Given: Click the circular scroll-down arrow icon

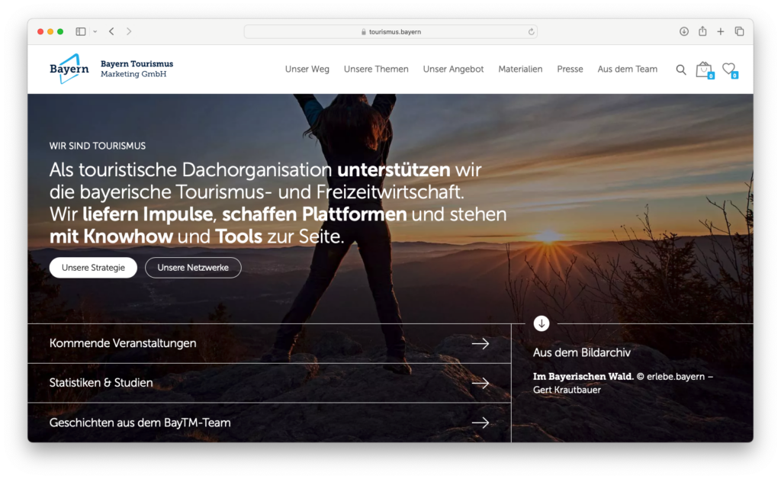Looking at the screenshot, I should click(542, 323).
